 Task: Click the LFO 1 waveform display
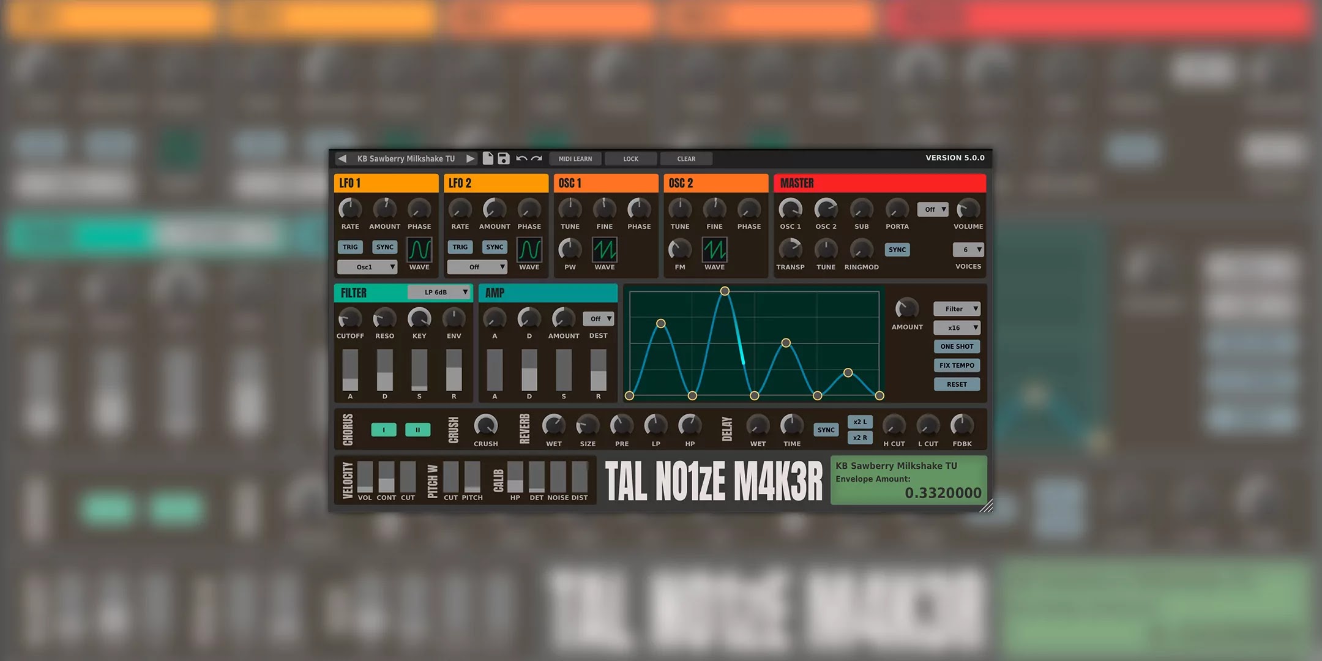(x=420, y=249)
